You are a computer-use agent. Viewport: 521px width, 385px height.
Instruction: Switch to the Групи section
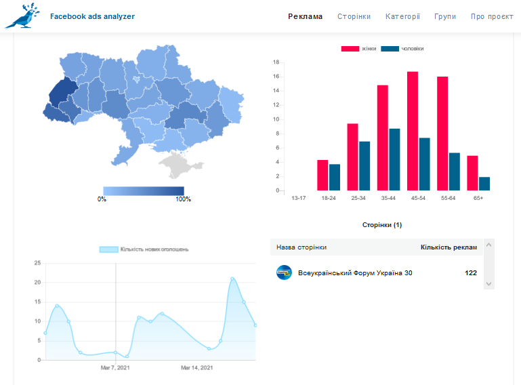pos(445,16)
